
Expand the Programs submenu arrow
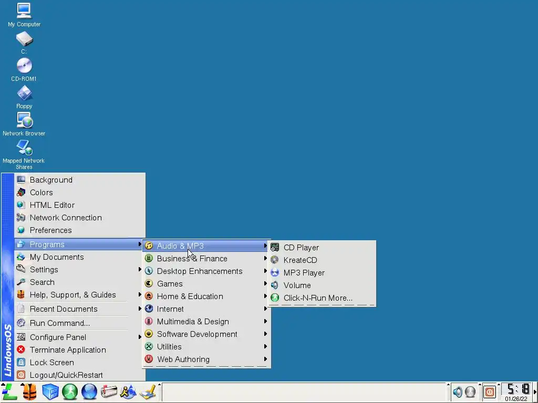(140, 245)
